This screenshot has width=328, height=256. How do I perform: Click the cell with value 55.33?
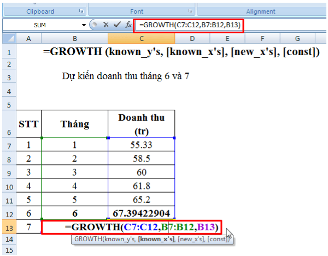pyautogui.click(x=142, y=145)
